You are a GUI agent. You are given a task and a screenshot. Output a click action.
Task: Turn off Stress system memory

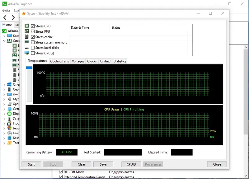coord(33,42)
